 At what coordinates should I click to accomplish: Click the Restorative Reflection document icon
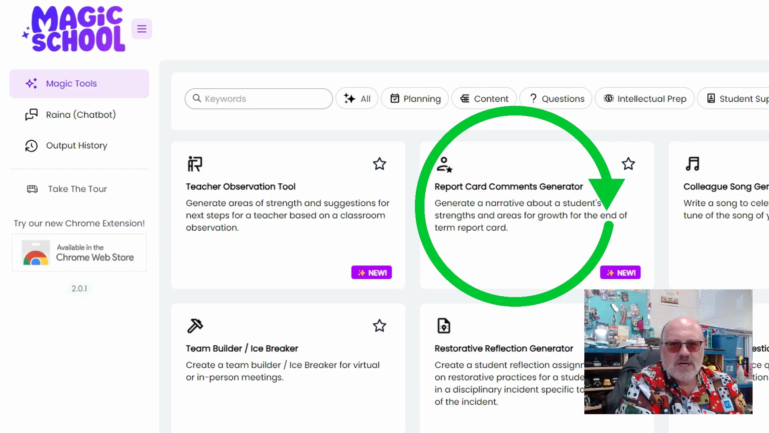(444, 326)
